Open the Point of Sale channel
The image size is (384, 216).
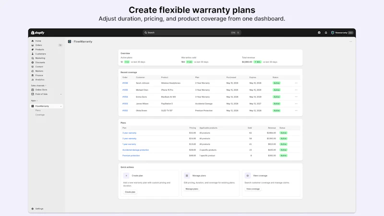tap(41, 94)
